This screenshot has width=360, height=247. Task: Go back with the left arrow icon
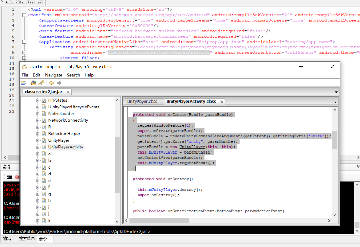(x=52, y=83)
